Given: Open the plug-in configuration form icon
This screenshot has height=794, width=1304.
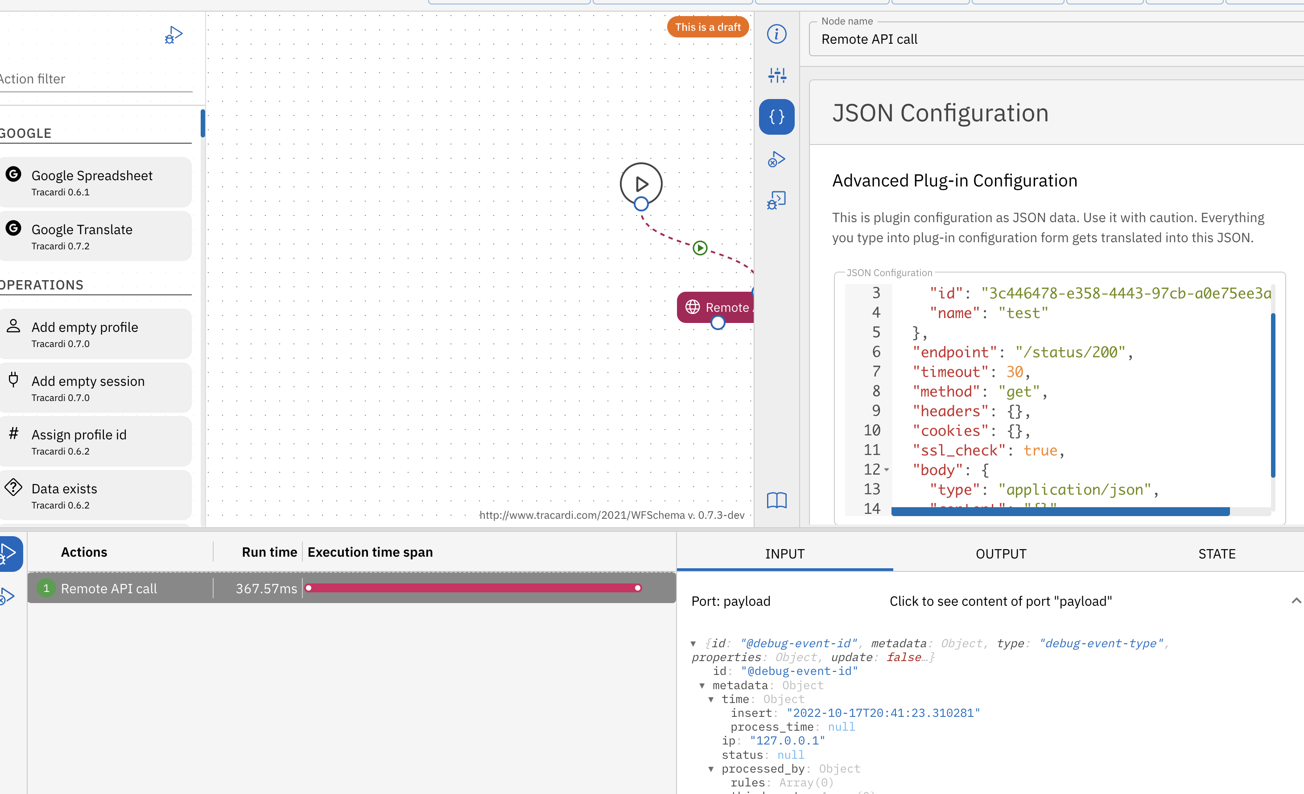Looking at the screenshot, I should [776, 75].
